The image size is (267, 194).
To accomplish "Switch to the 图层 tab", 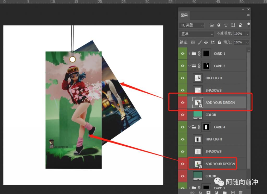I will click(184, 15).
